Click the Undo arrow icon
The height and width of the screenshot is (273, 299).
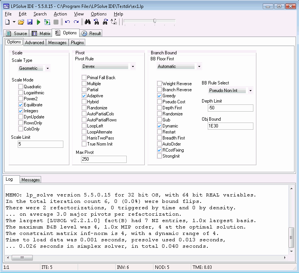(67, 22)
